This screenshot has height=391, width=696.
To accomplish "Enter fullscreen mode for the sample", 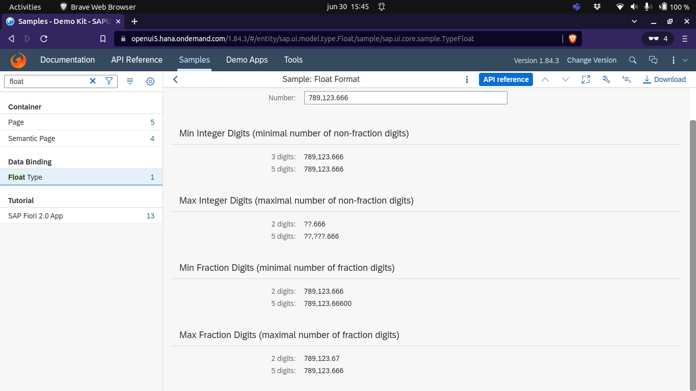I will click(585, 79).
